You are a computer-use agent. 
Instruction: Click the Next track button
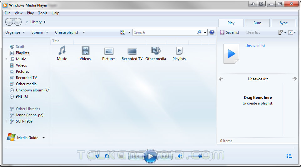(x=165, y=156)
